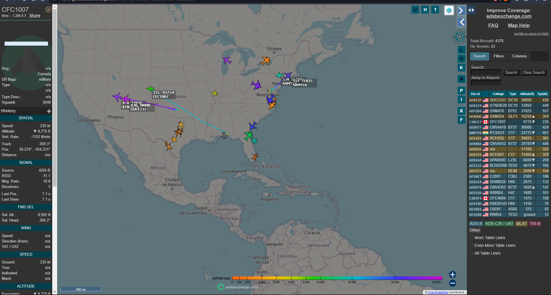
Task: Select gray aircraft icon near Gulf coast
Action: (224, 135)
